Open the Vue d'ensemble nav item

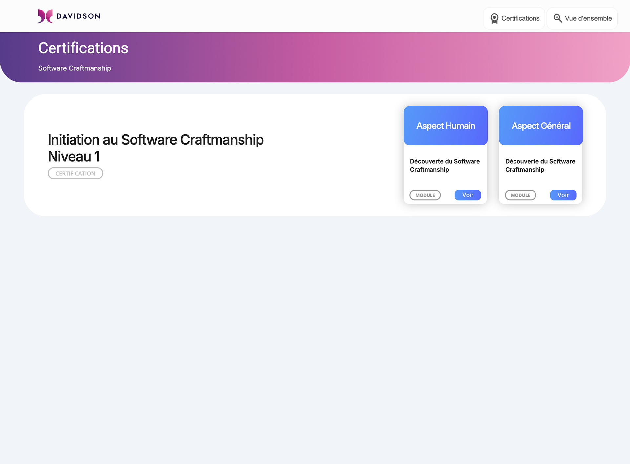pos(588,18)
